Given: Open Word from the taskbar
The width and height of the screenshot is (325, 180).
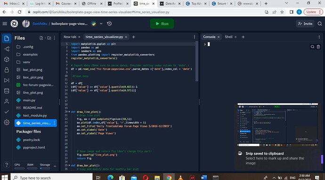Looking at the screenshot, I should tap(204, 177).
